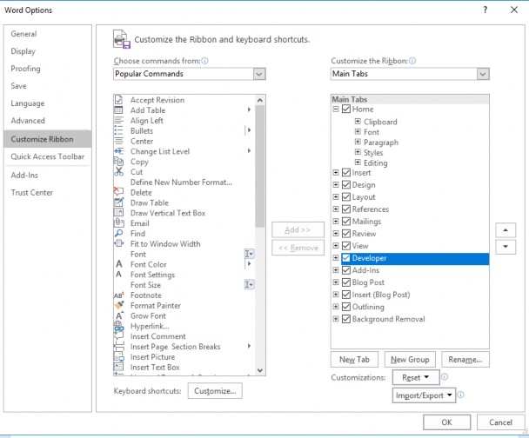Open keyboard shortcuts Customize button
Screen dimensions: 529x438
(x=215, y=391)
